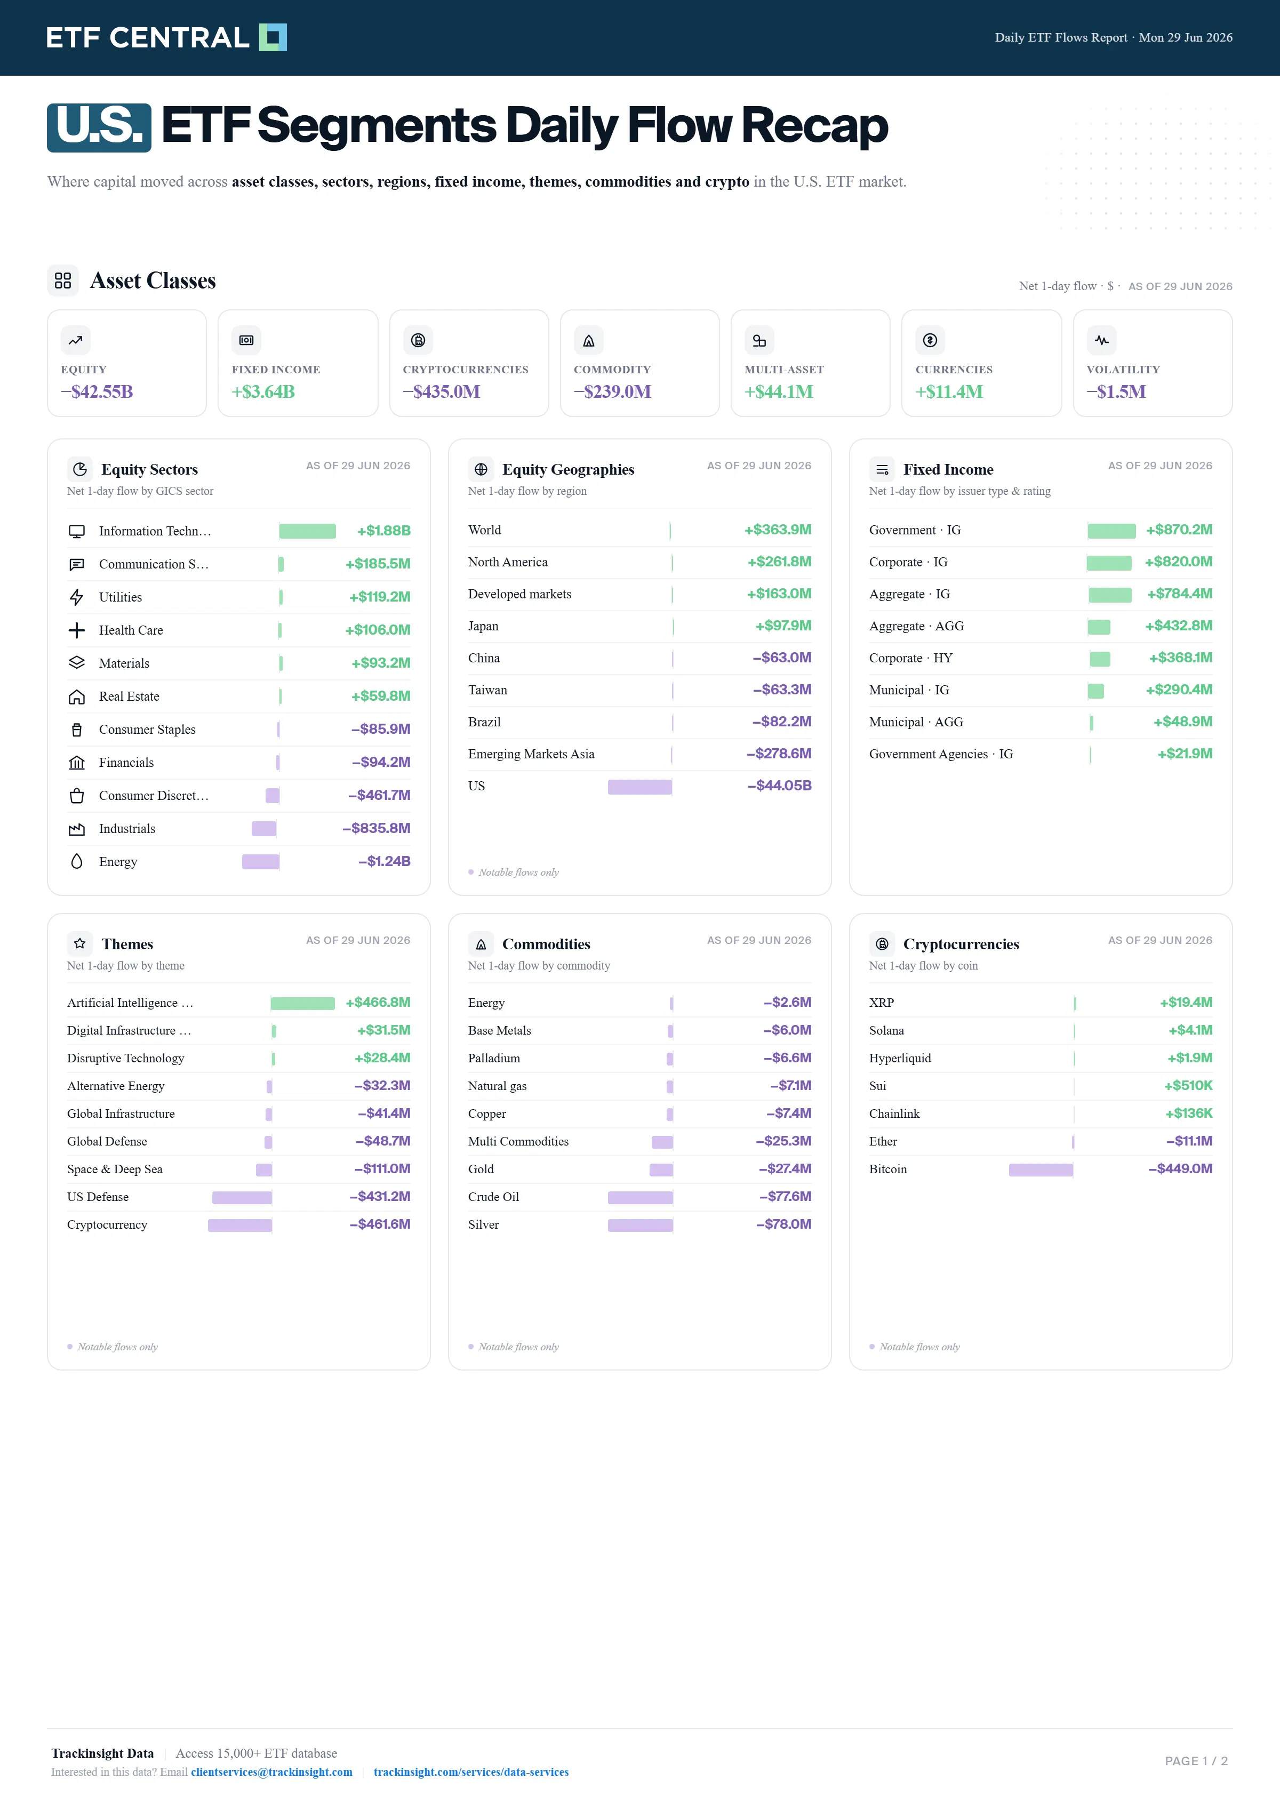This screenshot has height=1810, width=1280.
Task: Click the Industrials factory icon
Action: click(x=76, y=829)
